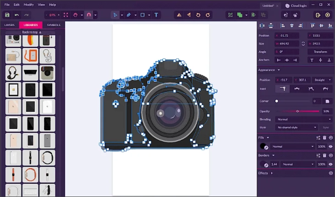
Task: Open the View menu
Action: (41, 5)
